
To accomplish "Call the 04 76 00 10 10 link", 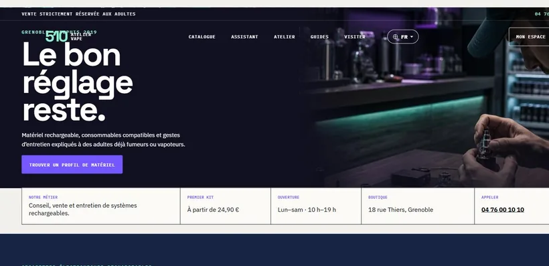I will pos(502,210).
